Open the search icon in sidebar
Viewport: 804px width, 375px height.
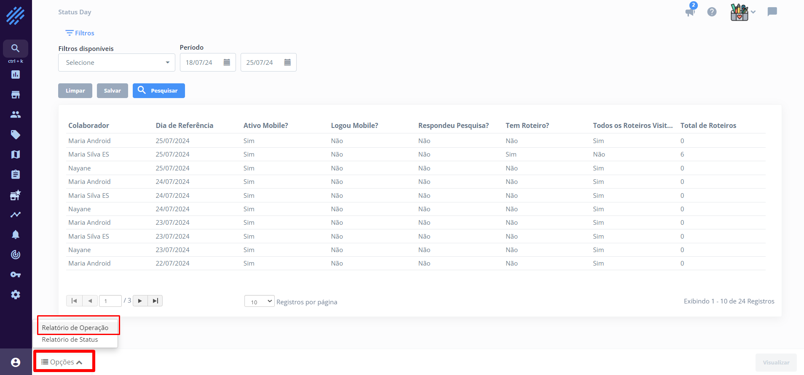[x=16, y=48]
